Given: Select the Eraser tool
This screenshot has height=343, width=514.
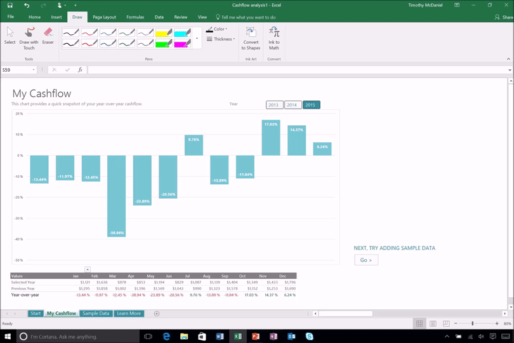Looking at the screenshot, I should coord(48,36).
